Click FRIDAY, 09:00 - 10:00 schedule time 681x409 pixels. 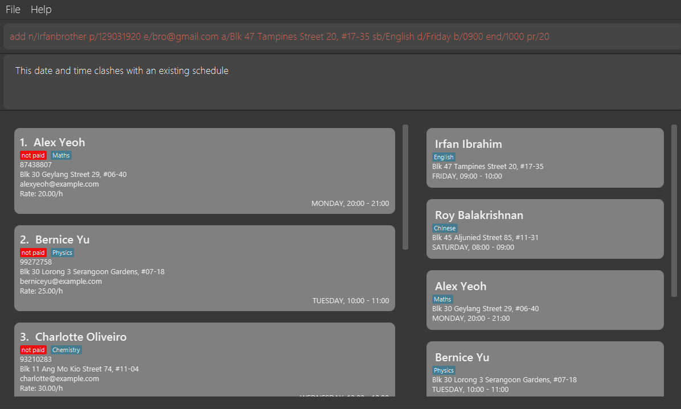coord(467,176)
